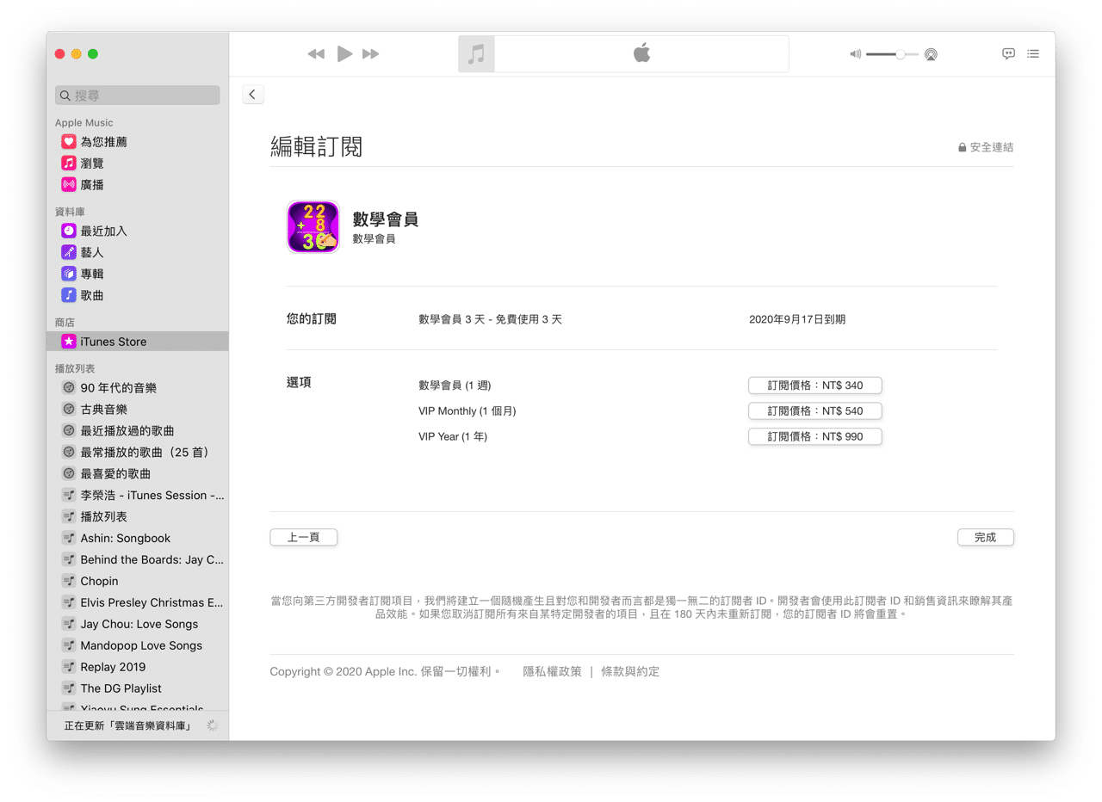Open the Jay Chou: Love Songs playlist

(x=138, y=624)
